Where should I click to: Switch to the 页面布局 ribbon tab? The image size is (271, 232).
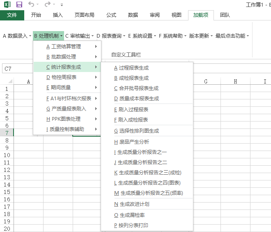(84, 15)
